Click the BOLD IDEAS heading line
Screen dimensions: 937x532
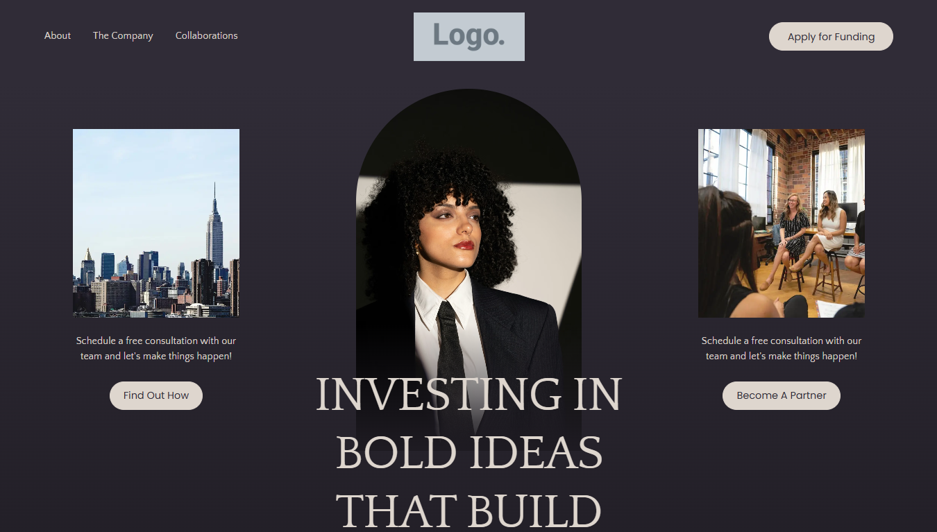[x=469, y=452]
